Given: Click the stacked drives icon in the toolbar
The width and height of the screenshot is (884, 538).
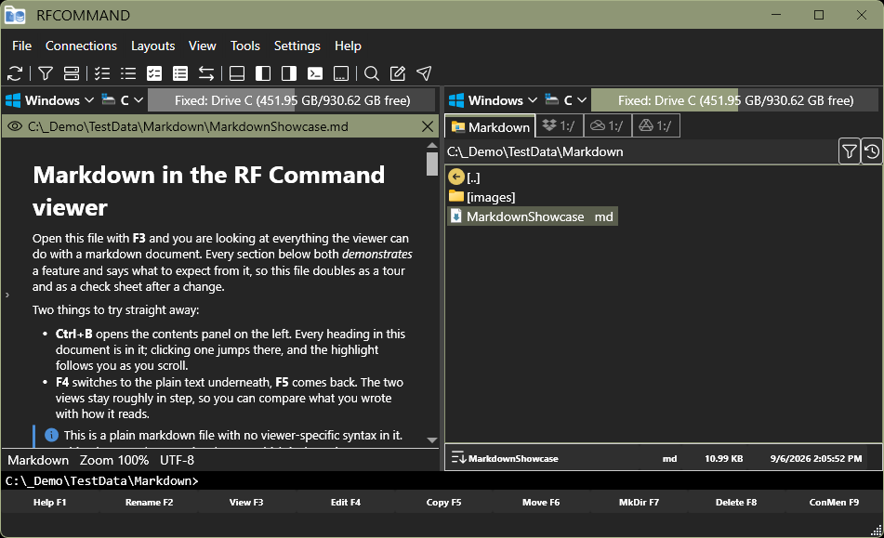Looking at the screenshot, I should click(72, 73).
